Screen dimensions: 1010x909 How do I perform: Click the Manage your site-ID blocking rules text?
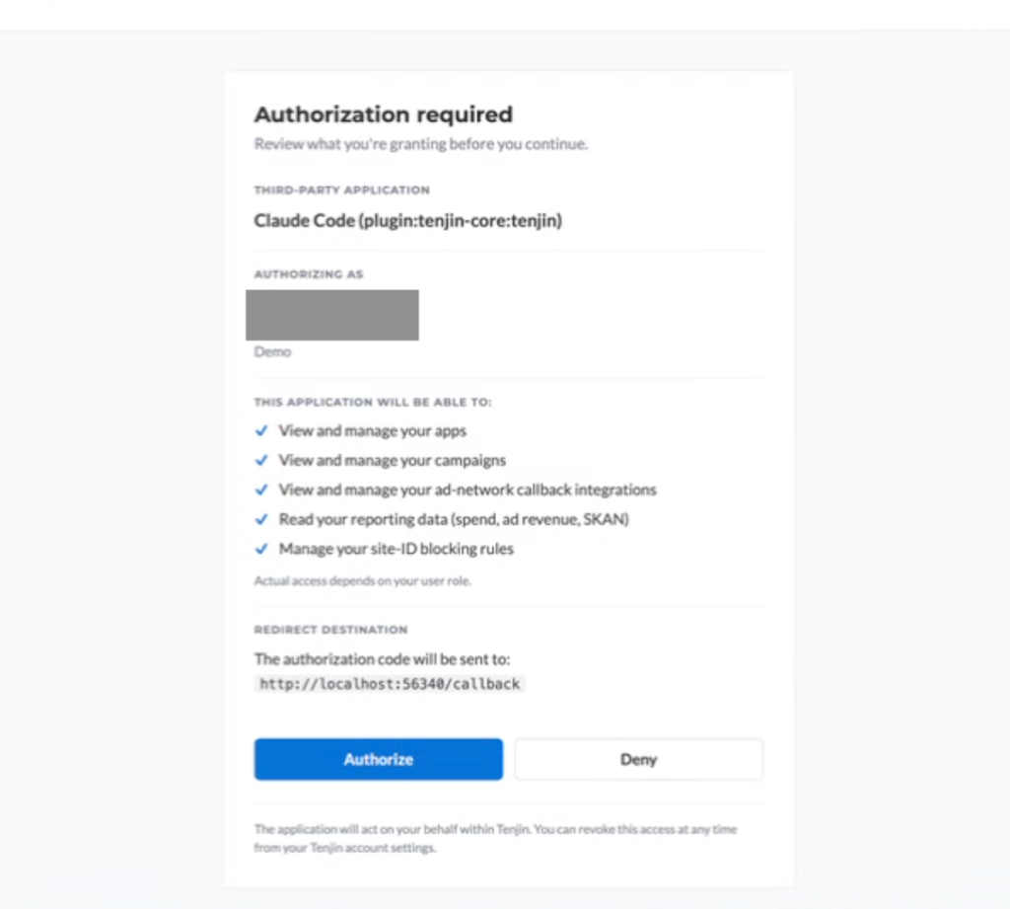click(x=397, y=549)
